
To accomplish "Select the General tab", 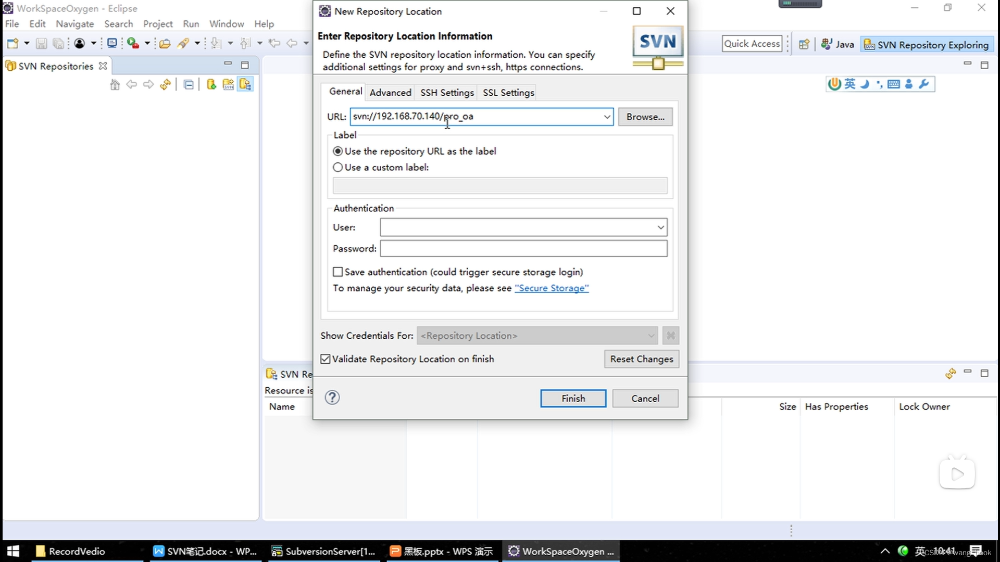I will point(345,91).
